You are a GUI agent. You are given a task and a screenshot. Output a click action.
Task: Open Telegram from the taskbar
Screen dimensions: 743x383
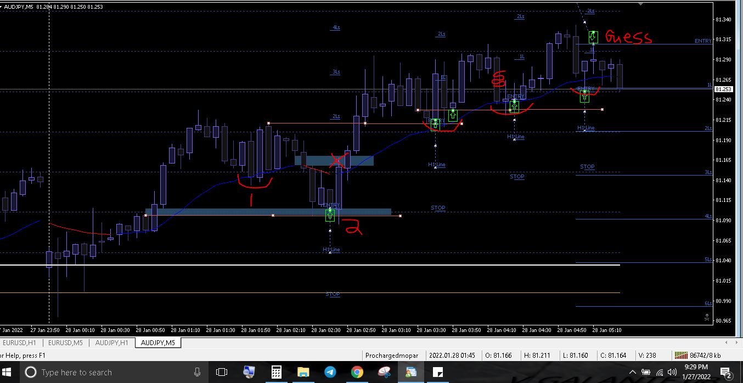click(330, 372)
